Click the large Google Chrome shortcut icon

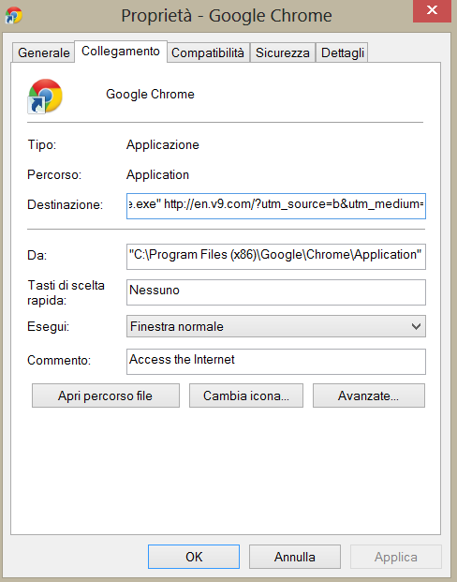click(x=45, y=96)
